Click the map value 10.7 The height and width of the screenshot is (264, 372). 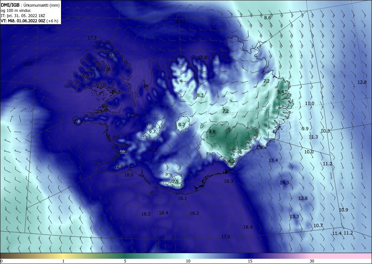[x=318, y=226]
